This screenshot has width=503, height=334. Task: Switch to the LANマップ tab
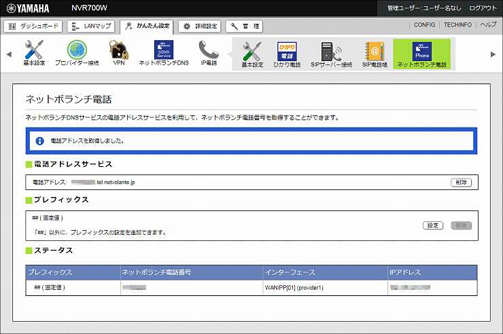point(91,26)
